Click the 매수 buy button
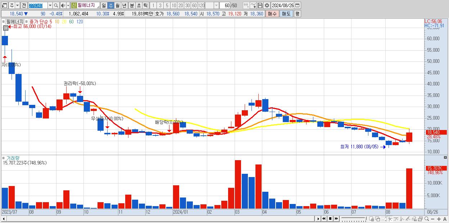 coord(272,14)
